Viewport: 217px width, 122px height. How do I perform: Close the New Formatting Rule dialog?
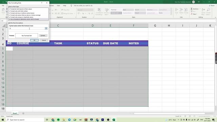point(47,3)
